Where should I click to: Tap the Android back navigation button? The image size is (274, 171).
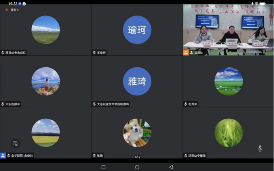(171, 167)
